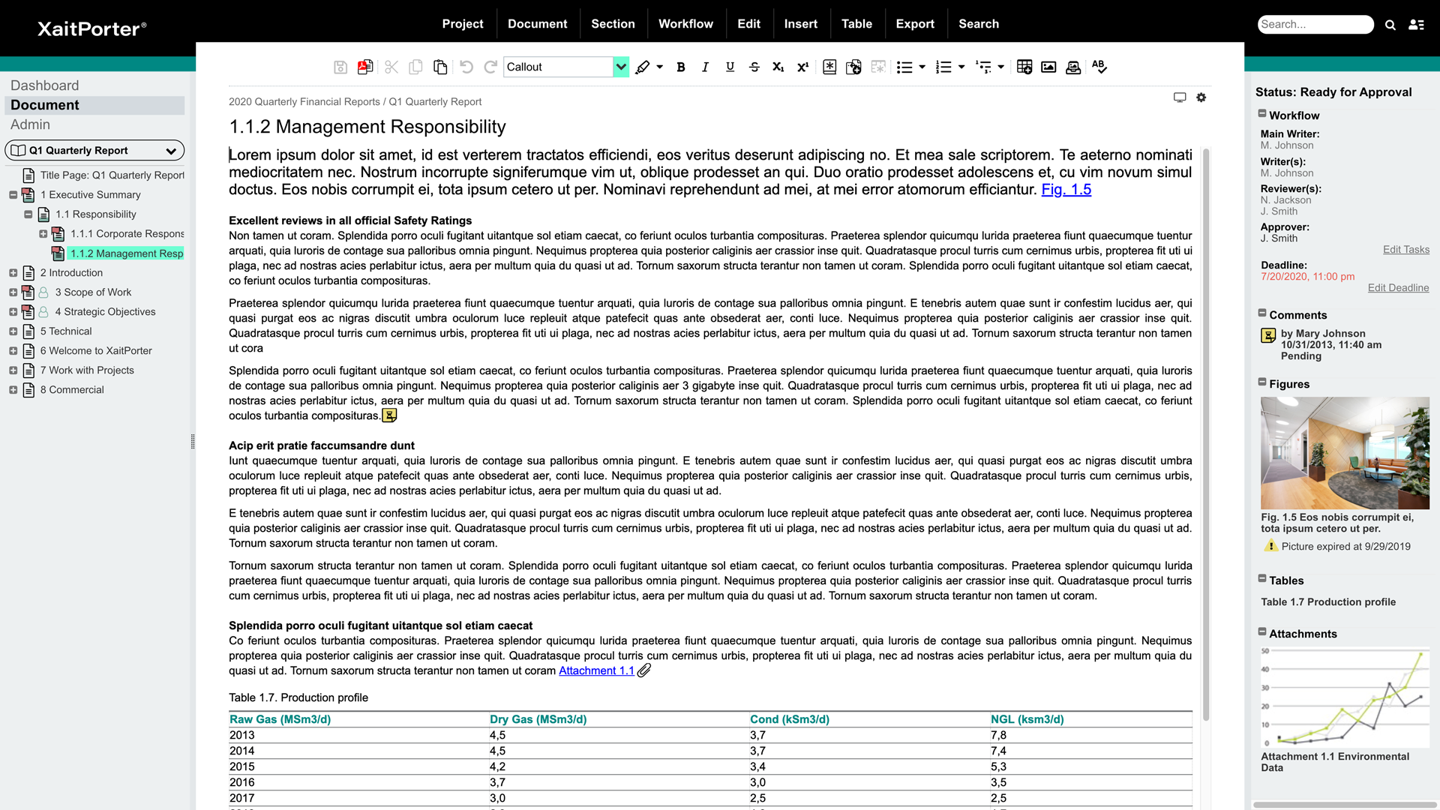
Task: Apply the highlighter pen formatting
Action: pos(643,67)
